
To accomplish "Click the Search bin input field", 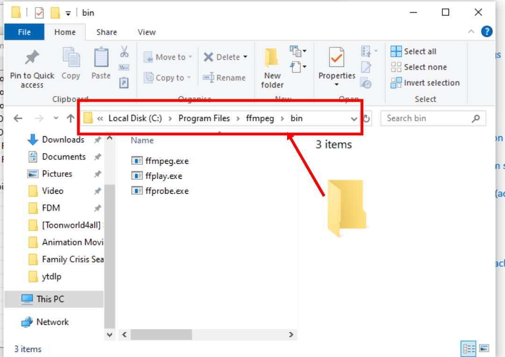I will tap(428, 119).
